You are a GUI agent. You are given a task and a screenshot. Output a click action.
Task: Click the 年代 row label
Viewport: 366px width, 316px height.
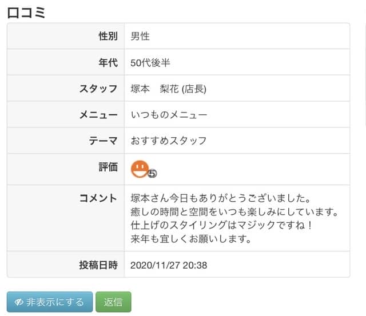(x=108, y=62)
